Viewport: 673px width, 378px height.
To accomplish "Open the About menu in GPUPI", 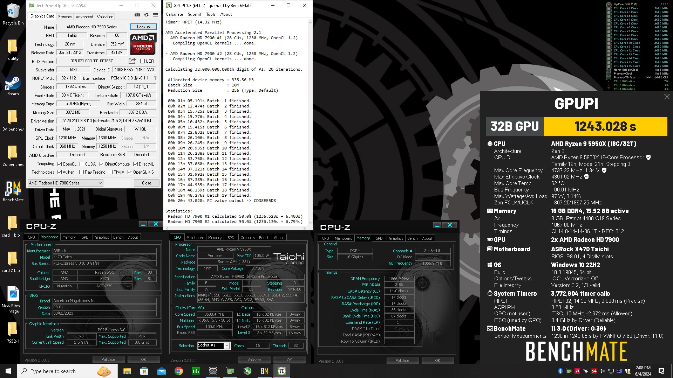I will click(x=226, y=14).
